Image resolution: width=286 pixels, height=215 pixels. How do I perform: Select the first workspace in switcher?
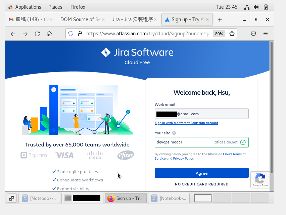coord(203,198)
